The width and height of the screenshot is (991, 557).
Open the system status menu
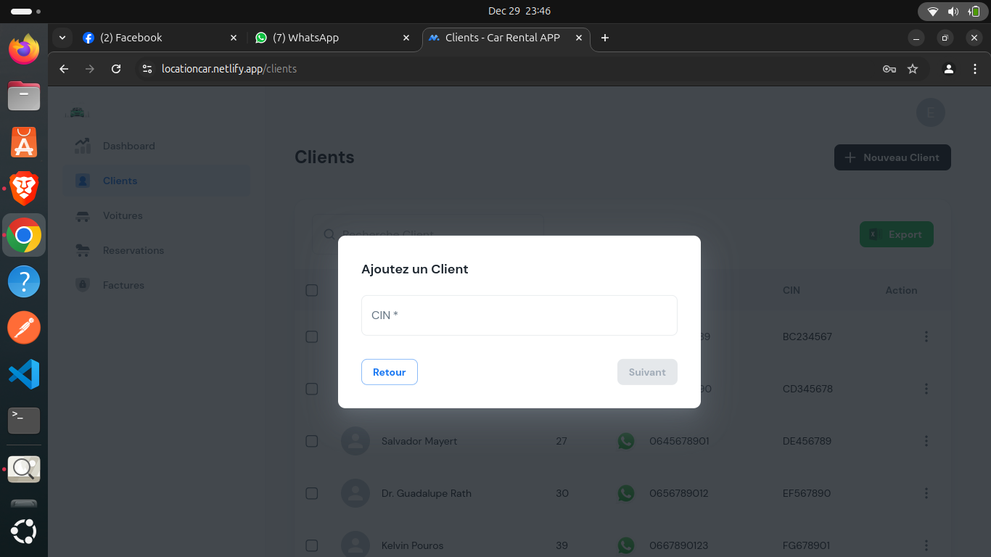tap(953, 12)
